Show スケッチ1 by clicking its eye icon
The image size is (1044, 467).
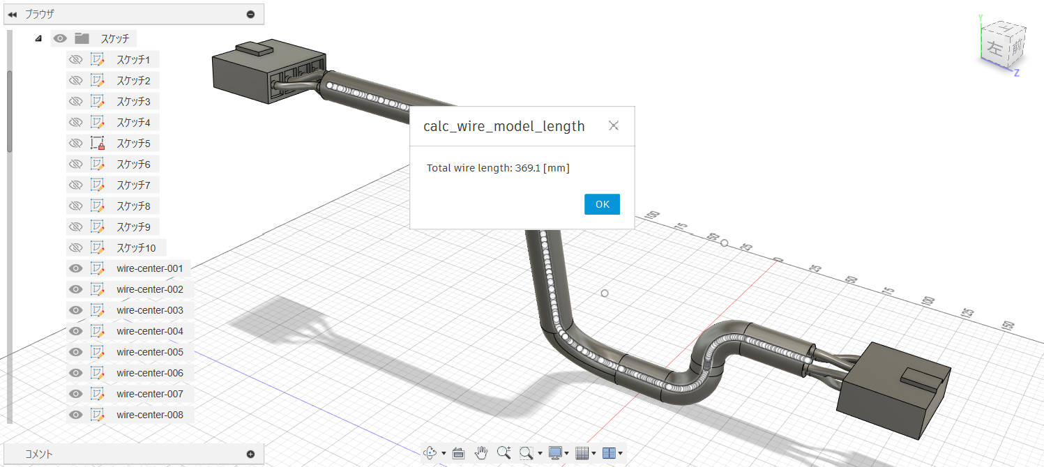(x=75, y=59)
